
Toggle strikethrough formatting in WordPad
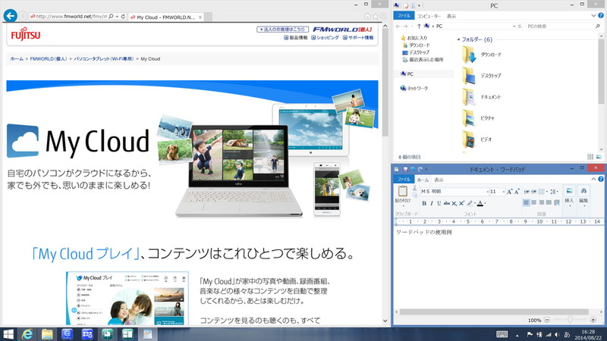tap(447, 203)
